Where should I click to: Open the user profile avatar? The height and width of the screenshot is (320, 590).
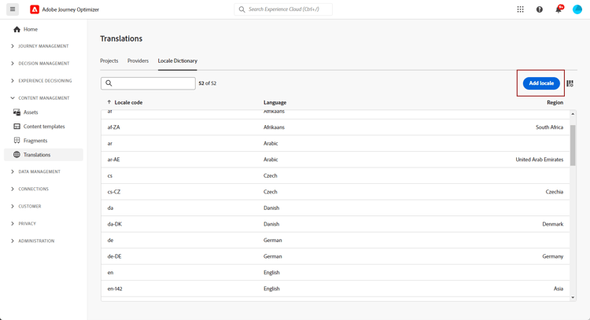577,9
